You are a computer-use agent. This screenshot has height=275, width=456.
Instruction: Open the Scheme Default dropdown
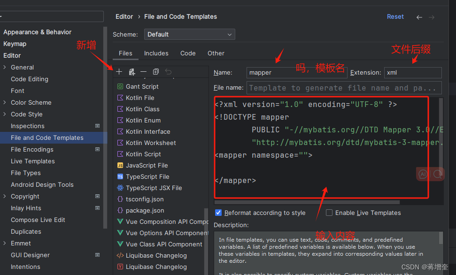(190, 34)
